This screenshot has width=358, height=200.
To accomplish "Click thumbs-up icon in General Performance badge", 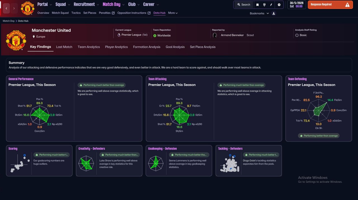I will coord(81,85).
